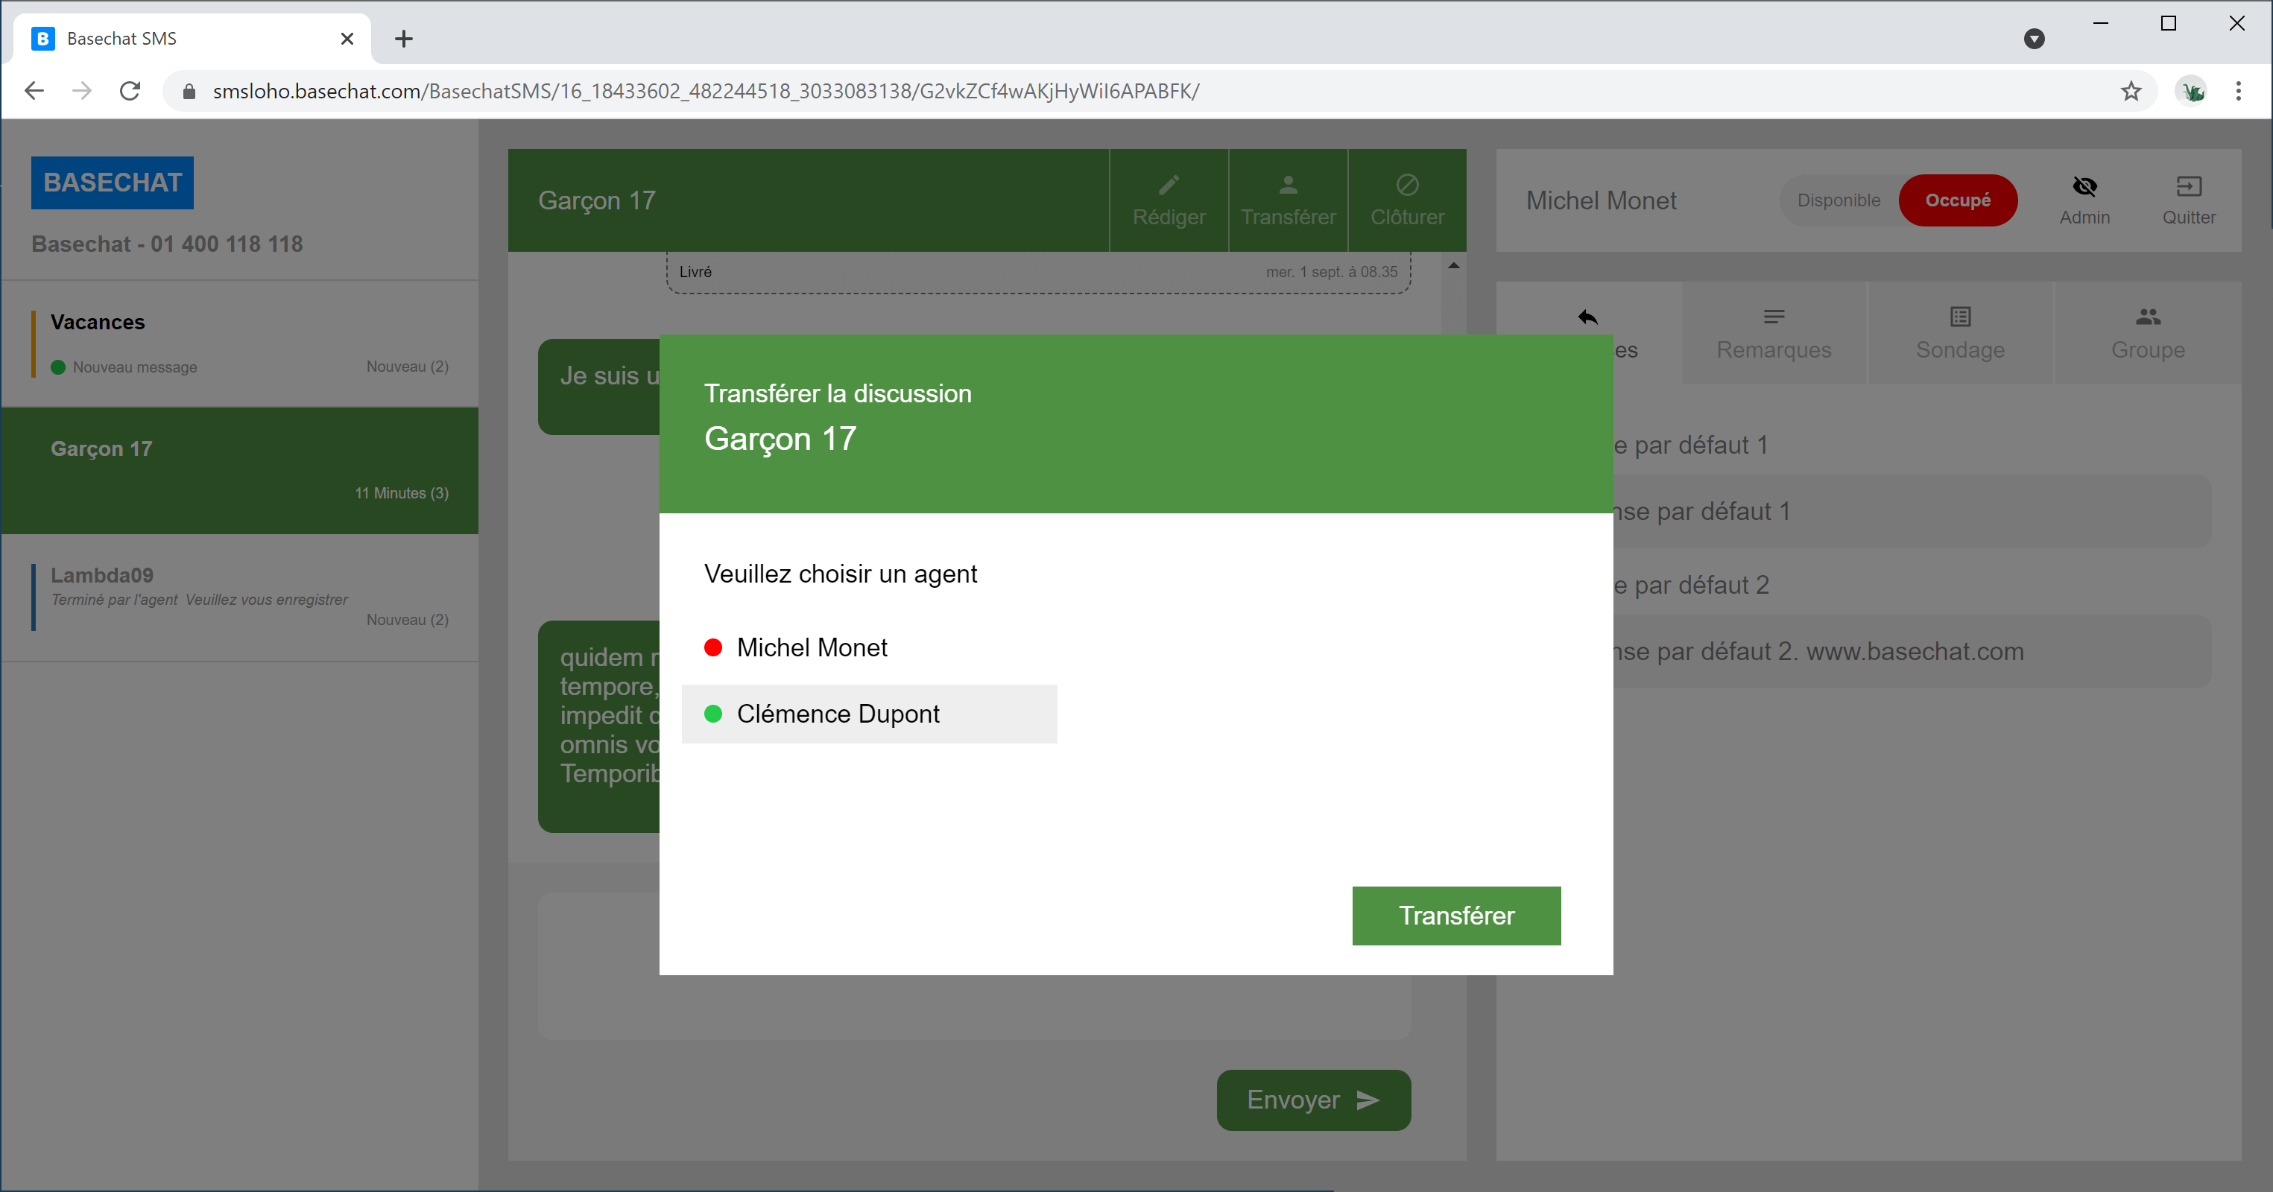This screenshot has width=2273, height=1192.
Task: Open a new browser tab
Action: tap(403, 39)
